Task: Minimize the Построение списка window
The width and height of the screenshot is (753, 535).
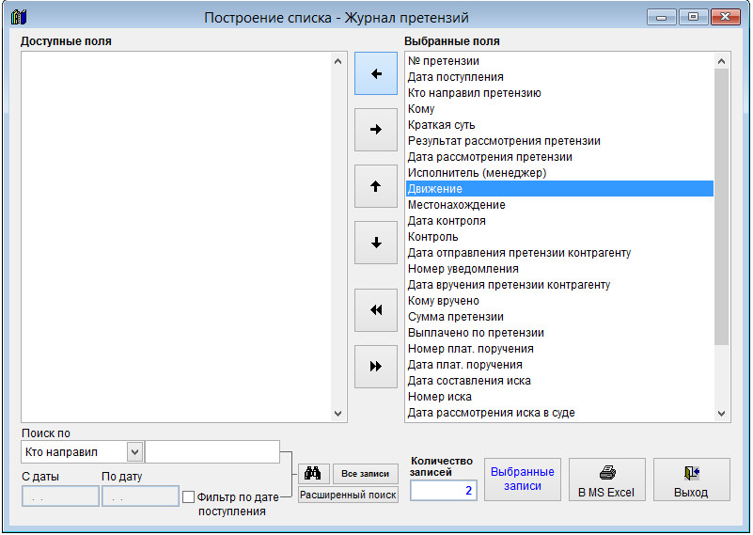Action: pyautogui.click(x=662, y=17)
